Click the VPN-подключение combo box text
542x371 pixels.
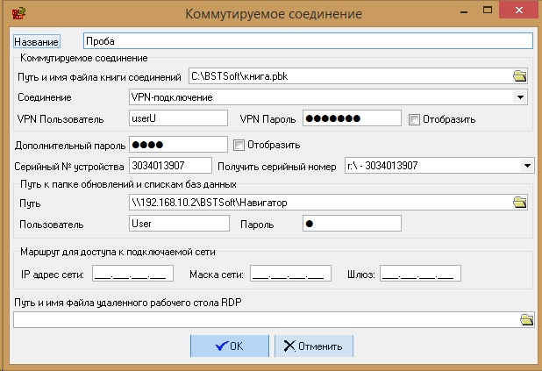172,97
